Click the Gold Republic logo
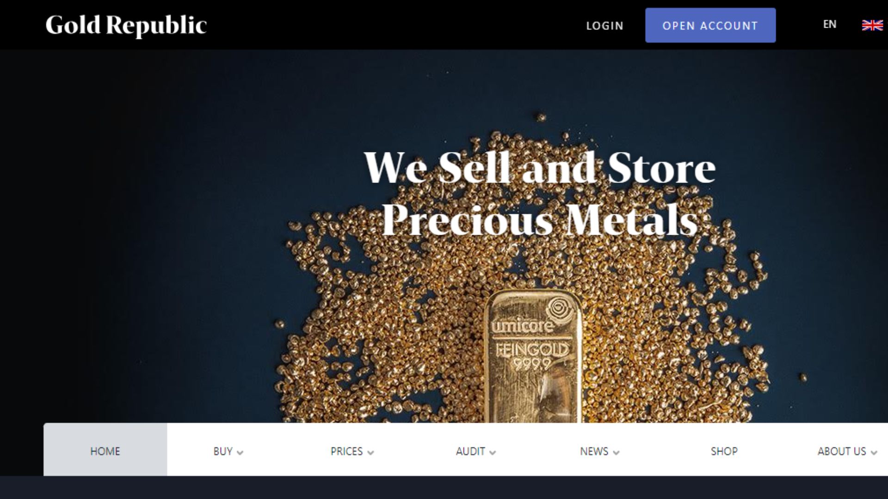The image size is (888, 499). pos(126,25)
